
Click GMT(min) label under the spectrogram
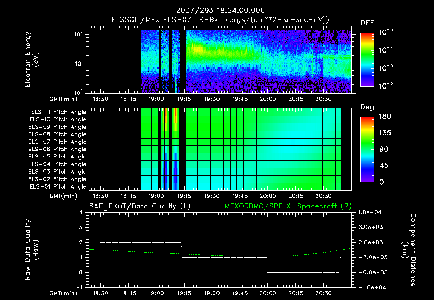coord(64,99)
